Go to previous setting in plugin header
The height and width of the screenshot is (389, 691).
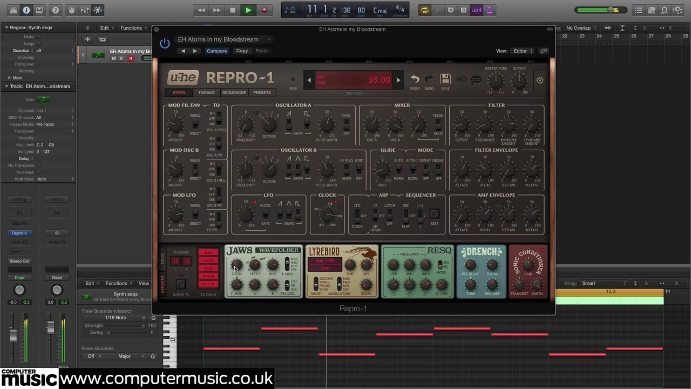coord(183,51)
